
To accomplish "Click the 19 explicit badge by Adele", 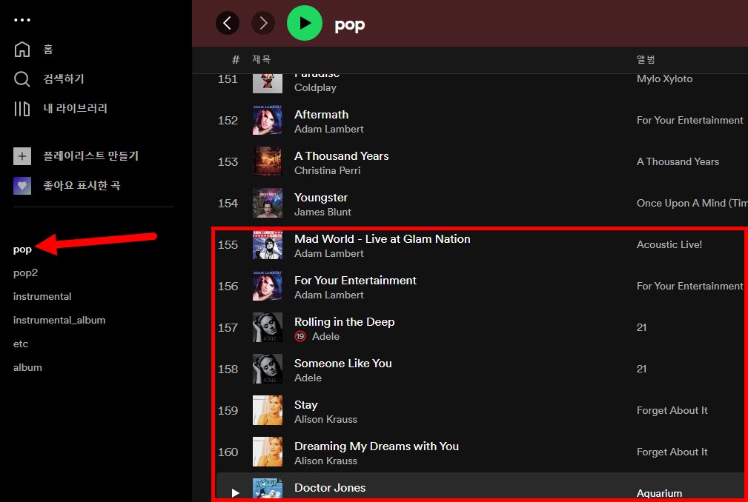I will 300,336.
